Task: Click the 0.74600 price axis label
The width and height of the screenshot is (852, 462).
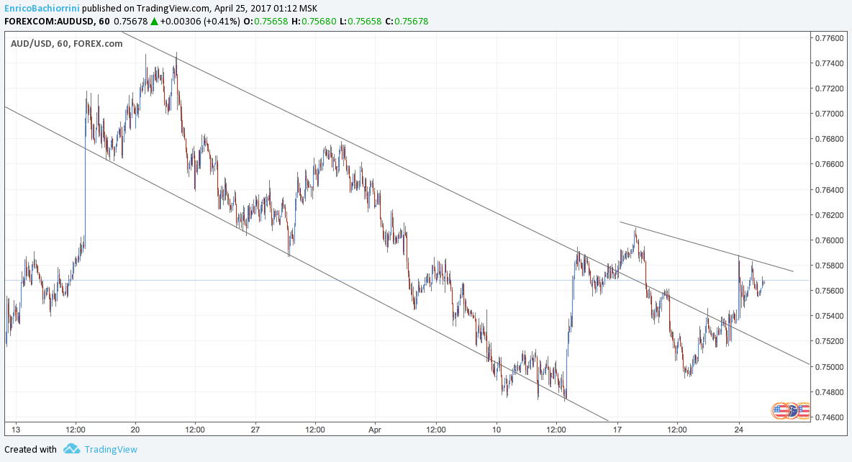Action: (829, 417)
